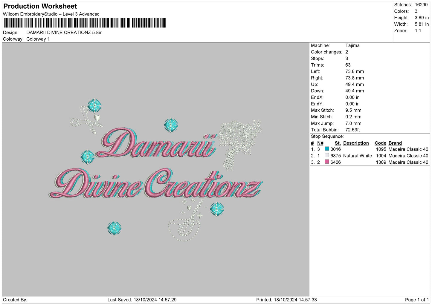Click the Width value '5.81 in'

tap(422, 24)
